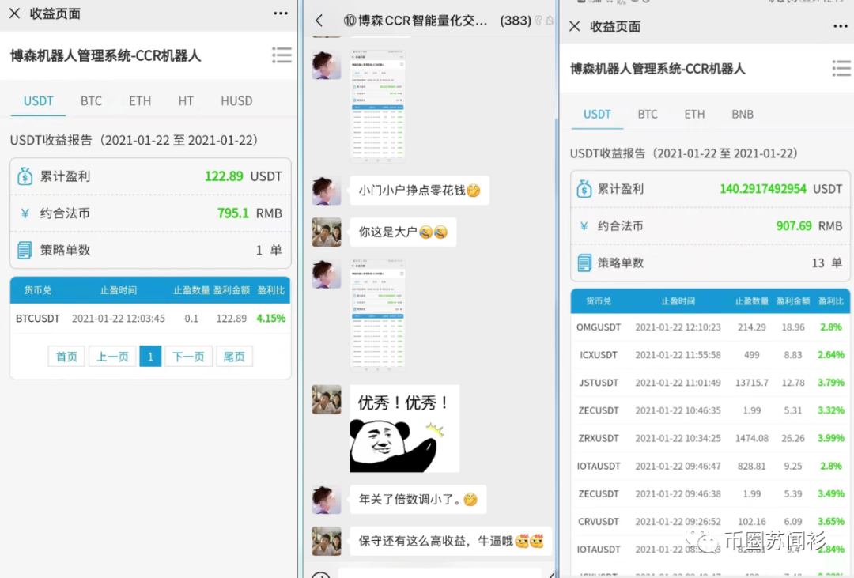Image resolution: width=854 pixels, height=578 pixels.
Task: Click the 下一页 pagination button
Action: 188,357
